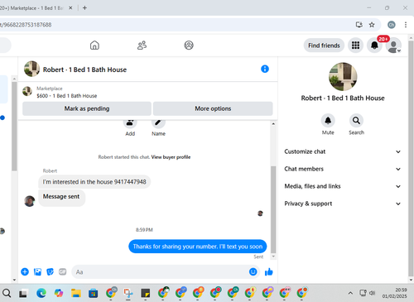Click the Find friends button

[x=324, y=46]
